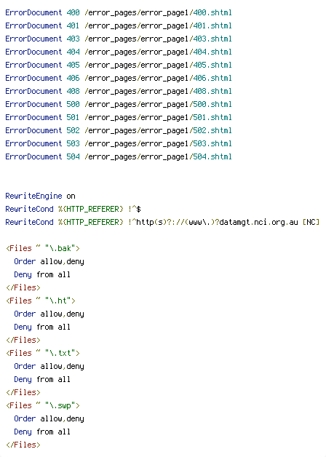The image size is (326, 457).
Task: Place cursor on ErrorDocument 503 keyword
Action: point(33,143)
